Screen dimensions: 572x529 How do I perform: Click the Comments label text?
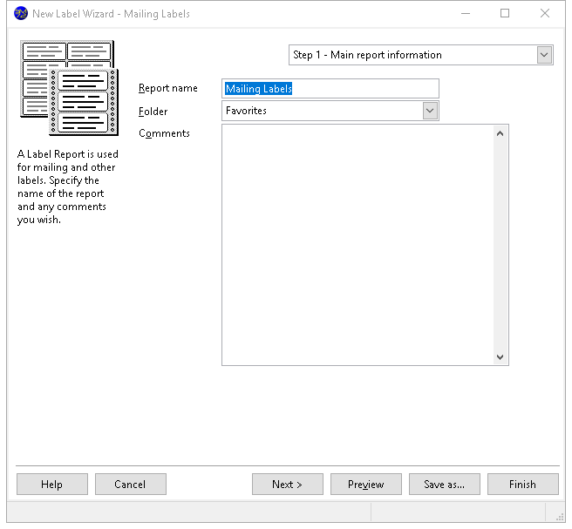(x=164, y=133)
